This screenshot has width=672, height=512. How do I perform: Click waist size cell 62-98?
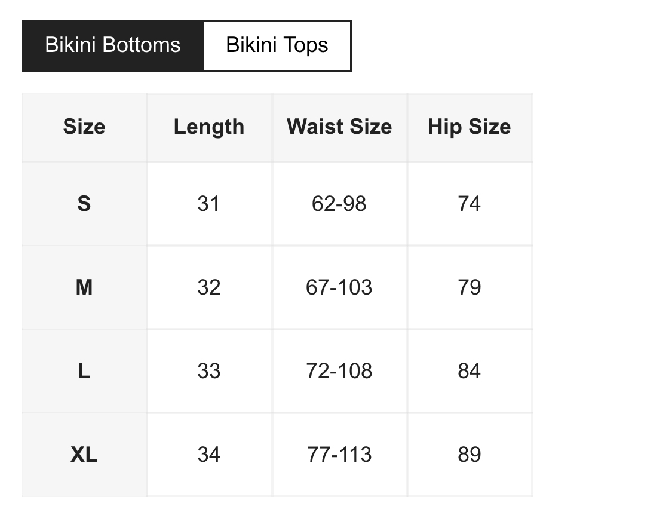(339, 204)
